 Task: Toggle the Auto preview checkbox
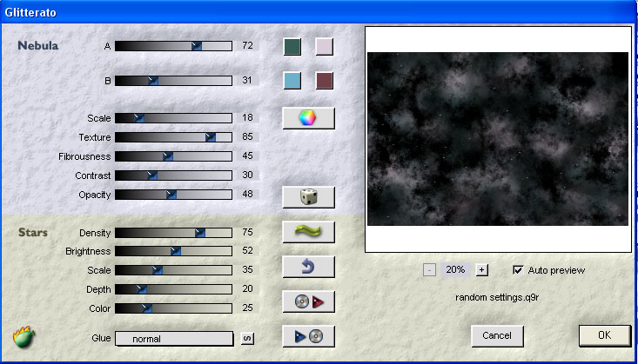(519, 270)
